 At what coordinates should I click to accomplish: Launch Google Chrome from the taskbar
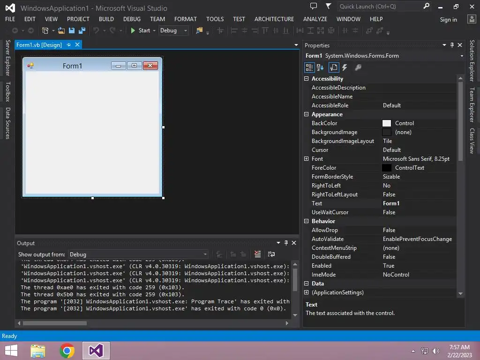pyautogui.click(x=67, y=351)
